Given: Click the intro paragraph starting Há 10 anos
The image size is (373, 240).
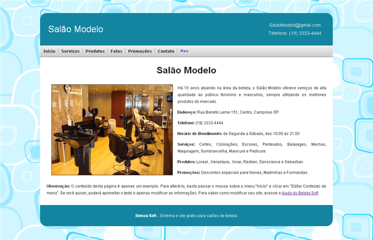Looking at the screenshot, I should 252,94.
